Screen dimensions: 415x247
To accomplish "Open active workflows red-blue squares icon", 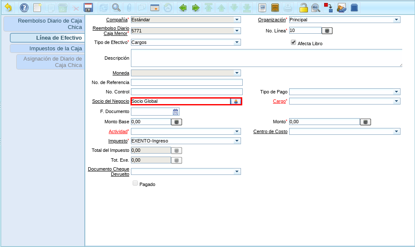I will coord(329,8).
